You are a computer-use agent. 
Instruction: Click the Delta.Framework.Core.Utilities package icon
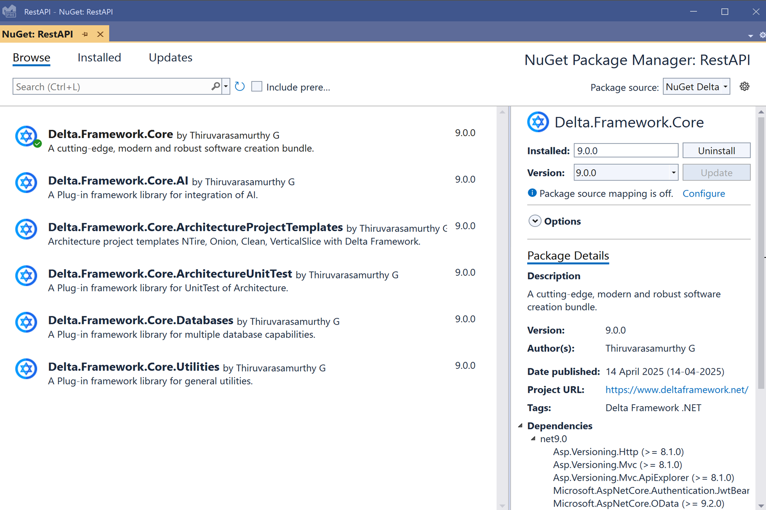(x=26, y=369)
